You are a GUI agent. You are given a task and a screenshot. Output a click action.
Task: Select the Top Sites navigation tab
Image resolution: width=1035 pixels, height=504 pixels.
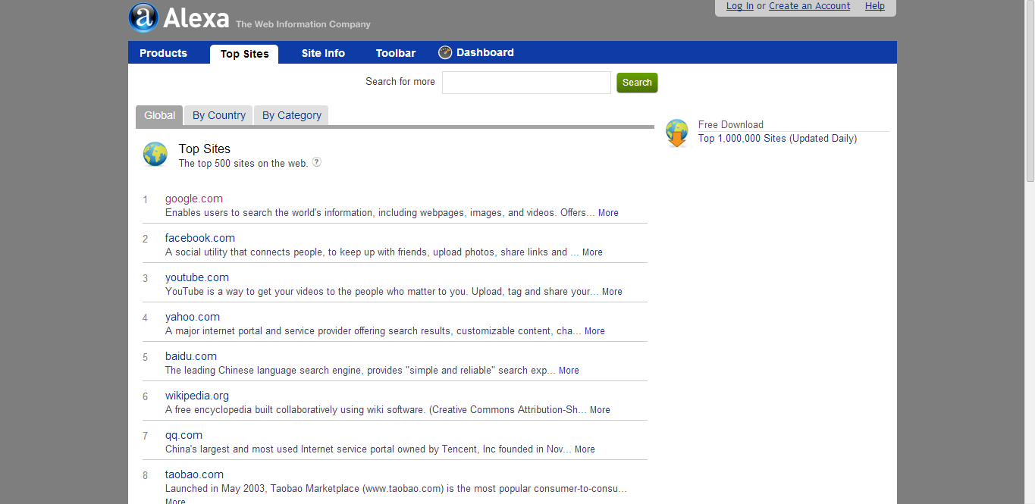point(244,54)
